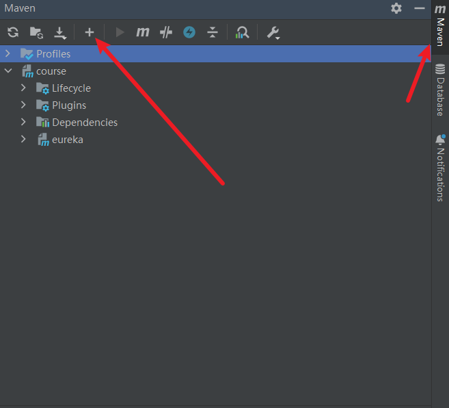This screenshot has width=449, height=408.
Task: Open Execute Maven Goal 'm' icon
Action: [x=143, y=32]
